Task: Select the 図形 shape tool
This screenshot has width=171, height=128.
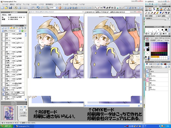Action: click(x=161, y=9)
